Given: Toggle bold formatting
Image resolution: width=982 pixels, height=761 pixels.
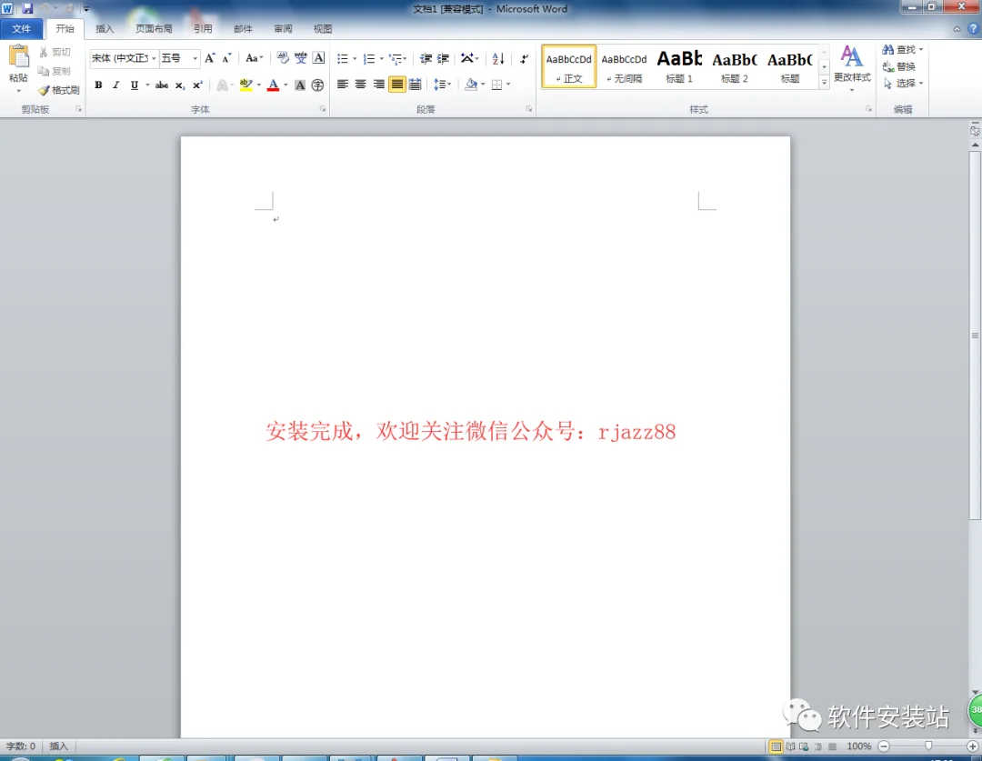Looking at the screenshot, I should click(98, 85).
